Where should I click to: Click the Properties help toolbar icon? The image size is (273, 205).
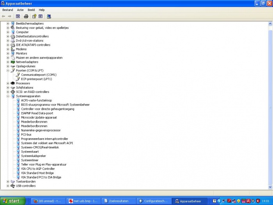pos(34,16)
